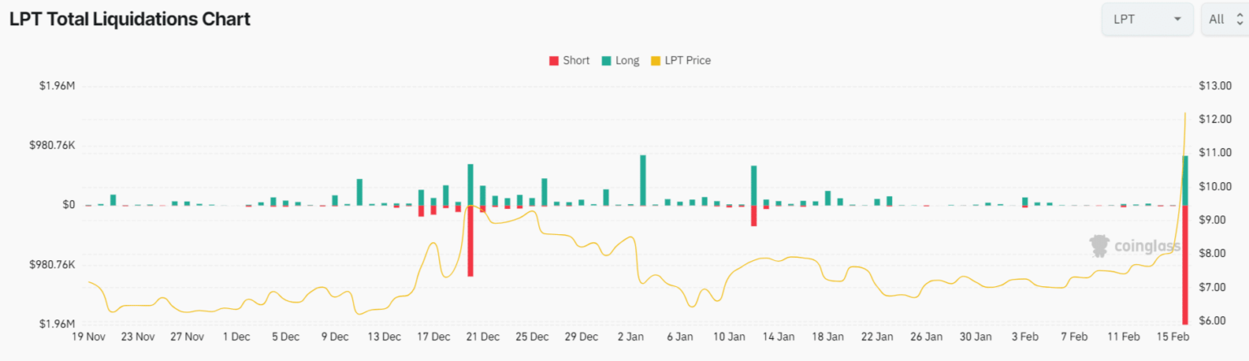Toggle the Short series legend label

(576, 61)
